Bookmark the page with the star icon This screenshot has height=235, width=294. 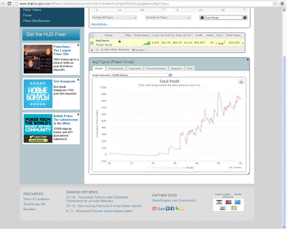click(x=275, y=4)
